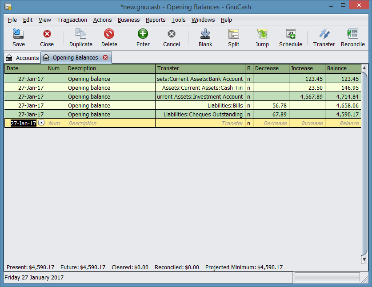
Task: Select the Liabilities:Cheques Outstanding cell
Action: 200,114
